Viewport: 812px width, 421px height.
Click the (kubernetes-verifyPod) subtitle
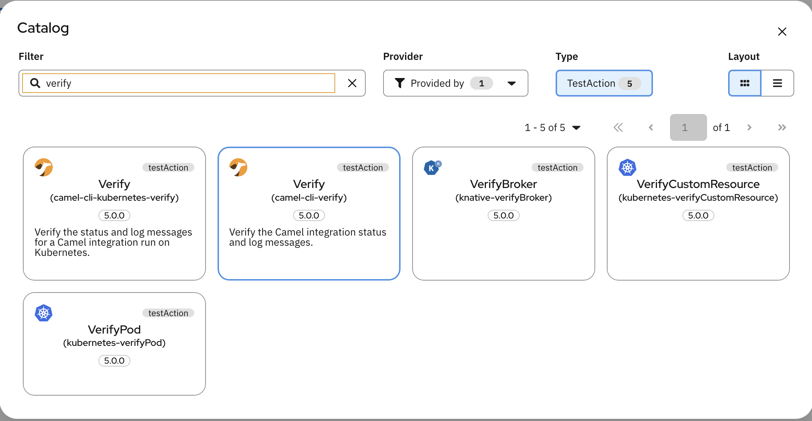coord(114,343)
